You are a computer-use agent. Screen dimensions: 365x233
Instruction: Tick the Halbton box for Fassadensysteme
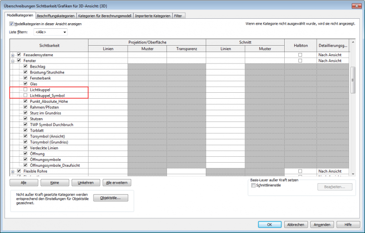click(x=300, y=55)
